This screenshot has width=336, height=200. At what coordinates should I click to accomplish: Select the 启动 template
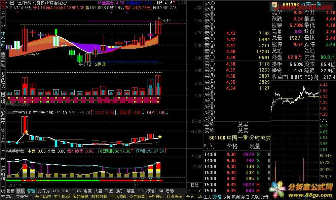[x=170, y=191]
